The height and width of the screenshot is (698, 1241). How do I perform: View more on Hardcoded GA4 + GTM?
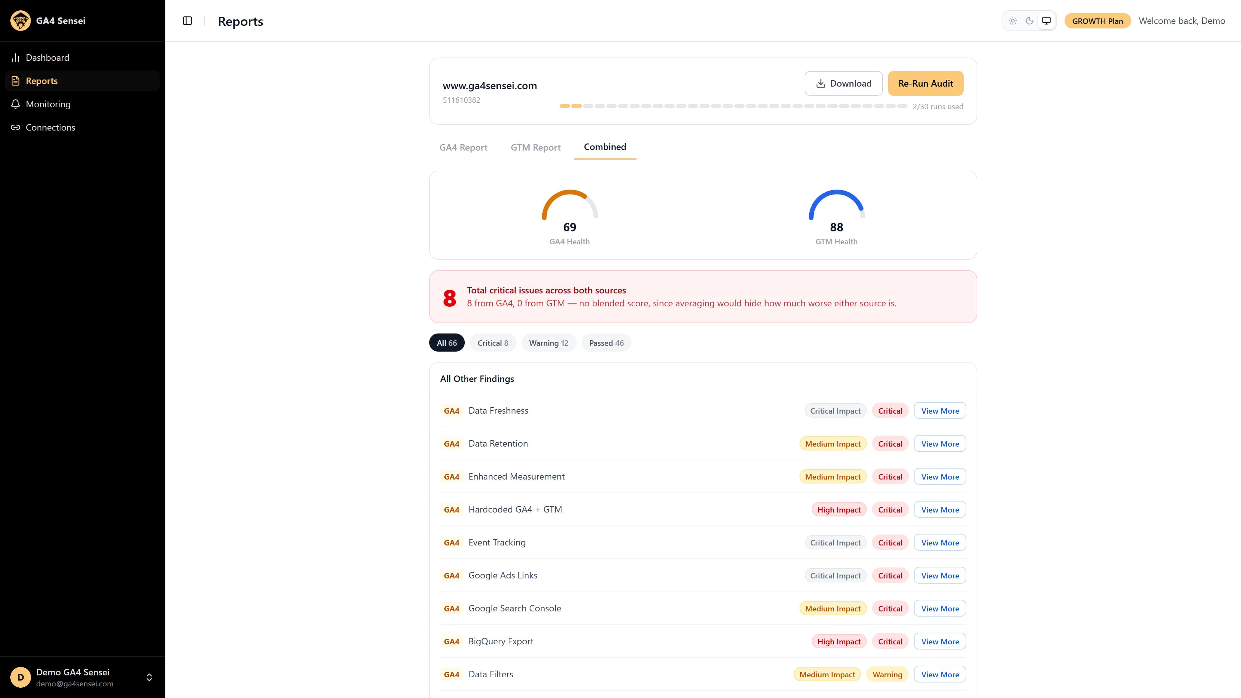pos(939,510)
